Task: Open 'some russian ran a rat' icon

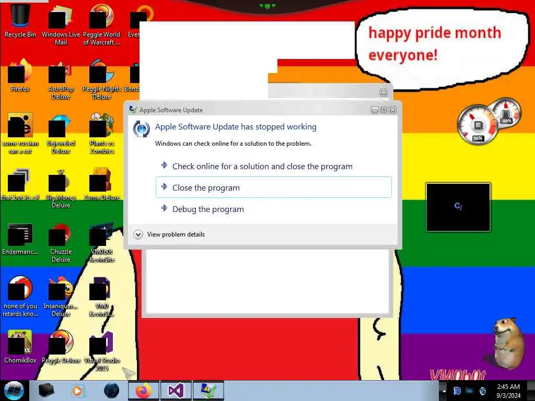Action: tap(20, 134)
